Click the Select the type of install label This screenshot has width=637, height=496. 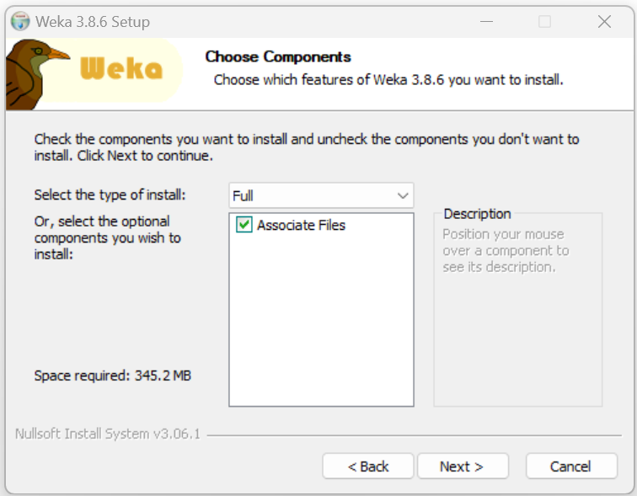[x=110, y=195]
